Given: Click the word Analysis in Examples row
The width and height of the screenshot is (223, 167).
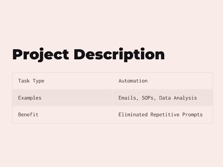Looking at the screenshot, I should 185,98.
